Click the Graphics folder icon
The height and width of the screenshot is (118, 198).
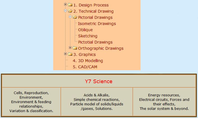click(x=70, y=54)
